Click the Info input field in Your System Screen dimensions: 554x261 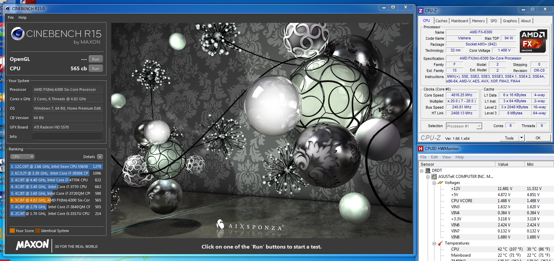68,137
